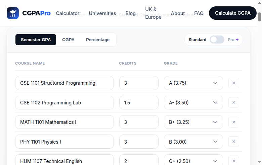Delete the MATH 1101 Mathematics I row
The image size is (262, 165).
coord(234,122)
